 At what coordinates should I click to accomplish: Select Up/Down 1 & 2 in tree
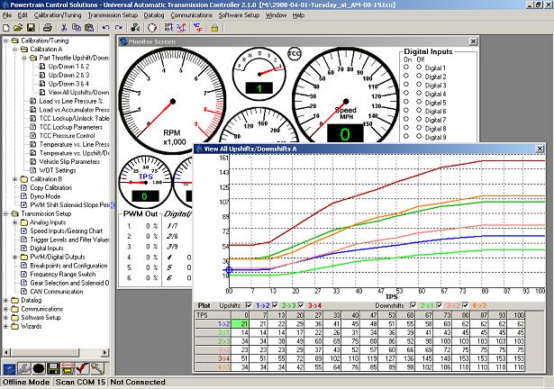68,67
